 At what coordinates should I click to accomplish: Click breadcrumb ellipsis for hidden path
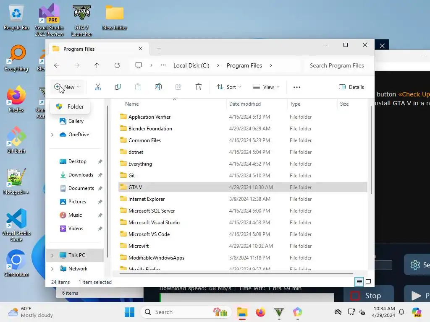pyautogui.click(x=163, y=65)
